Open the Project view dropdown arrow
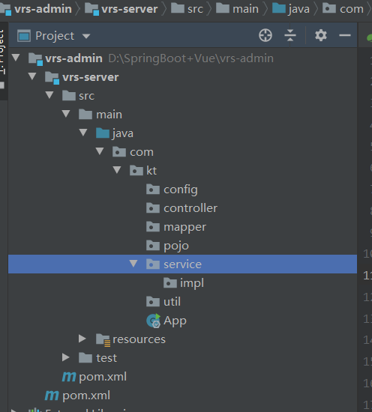Viewport: 372px width, 412px height. (x=86, y=36)
